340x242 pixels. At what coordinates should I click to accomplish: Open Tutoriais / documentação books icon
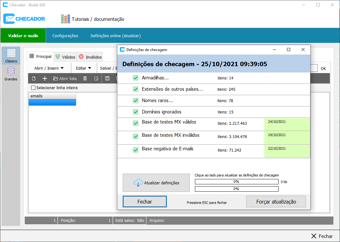click(66, 19)
